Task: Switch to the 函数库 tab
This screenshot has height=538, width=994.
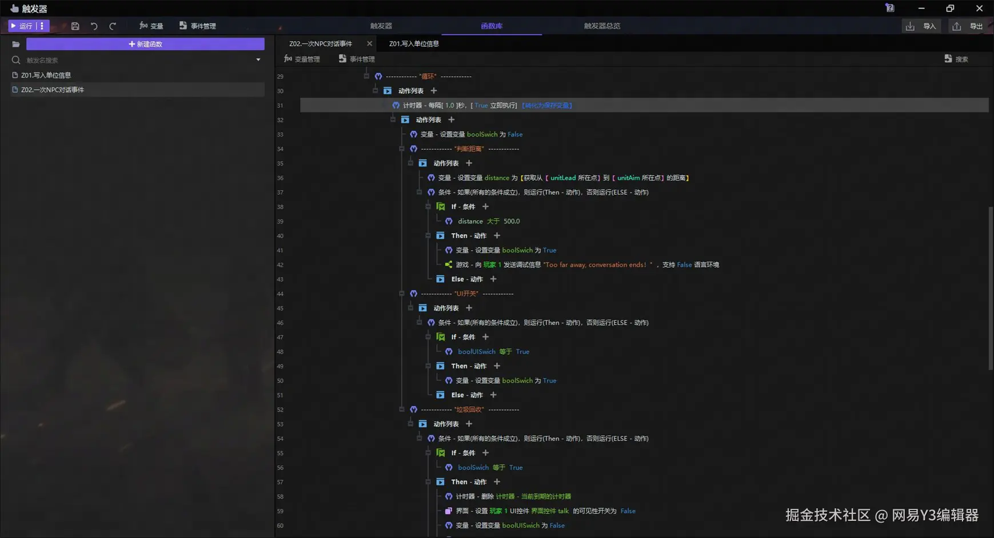Action: pos(492,26)
